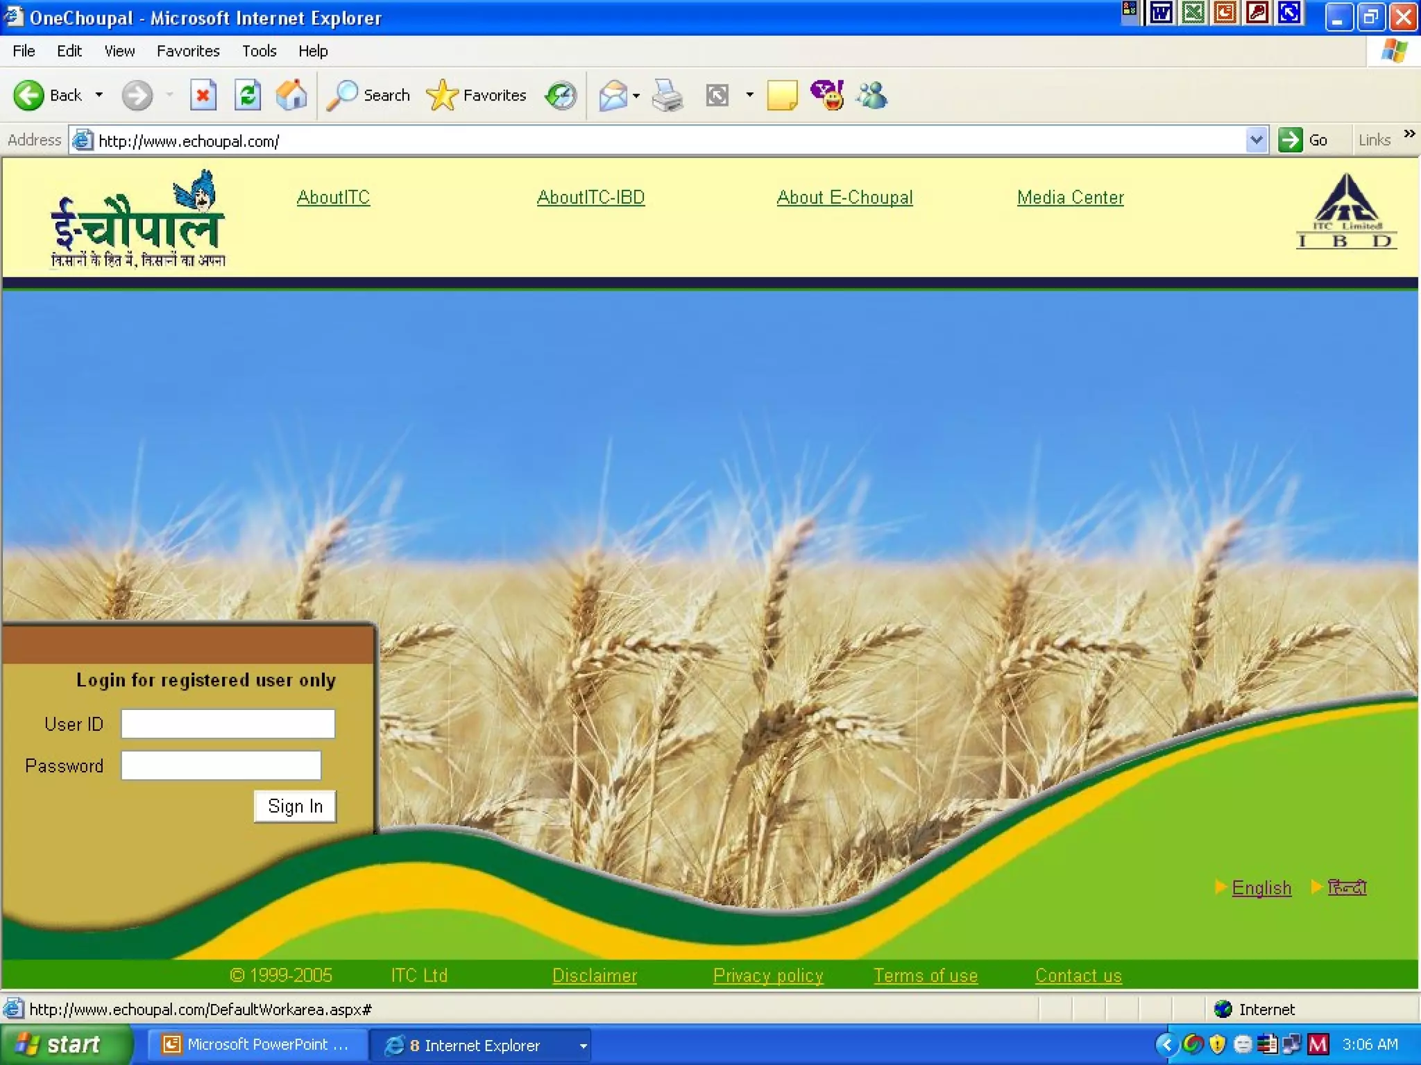This screenshot has width=1421, height=1065.
Task: Expand the address bar dropdown
Action: pyautogui.click(x=1256, y=140)
